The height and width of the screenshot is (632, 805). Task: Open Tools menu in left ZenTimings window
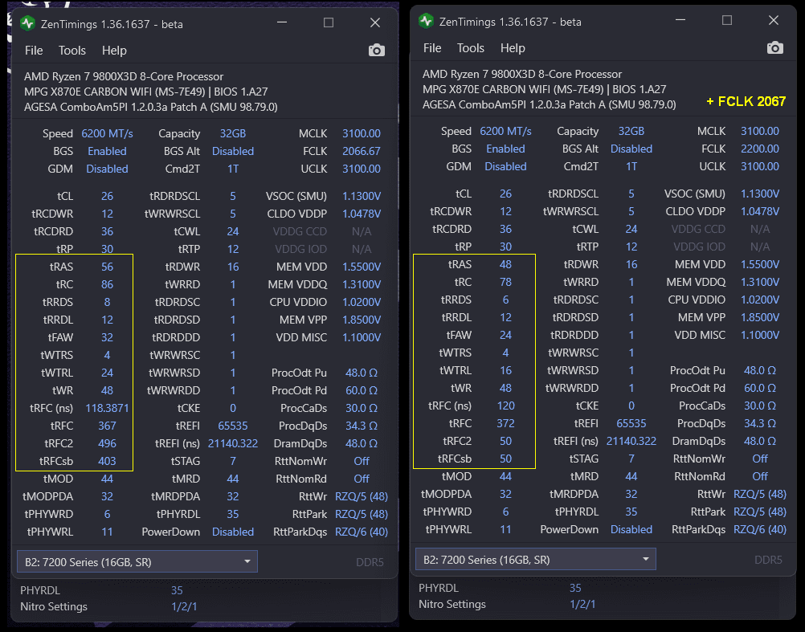point(72,51)
